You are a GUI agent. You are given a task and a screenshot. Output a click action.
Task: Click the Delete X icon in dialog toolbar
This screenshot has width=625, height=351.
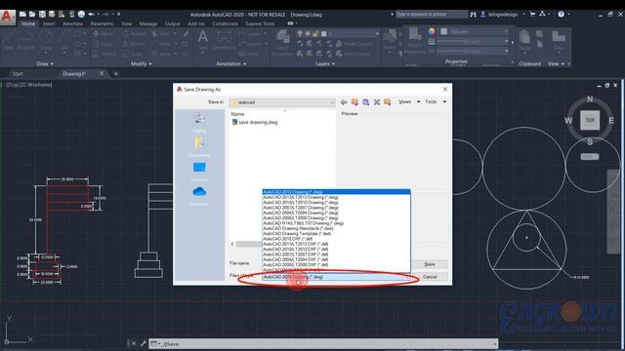point(377,102)
